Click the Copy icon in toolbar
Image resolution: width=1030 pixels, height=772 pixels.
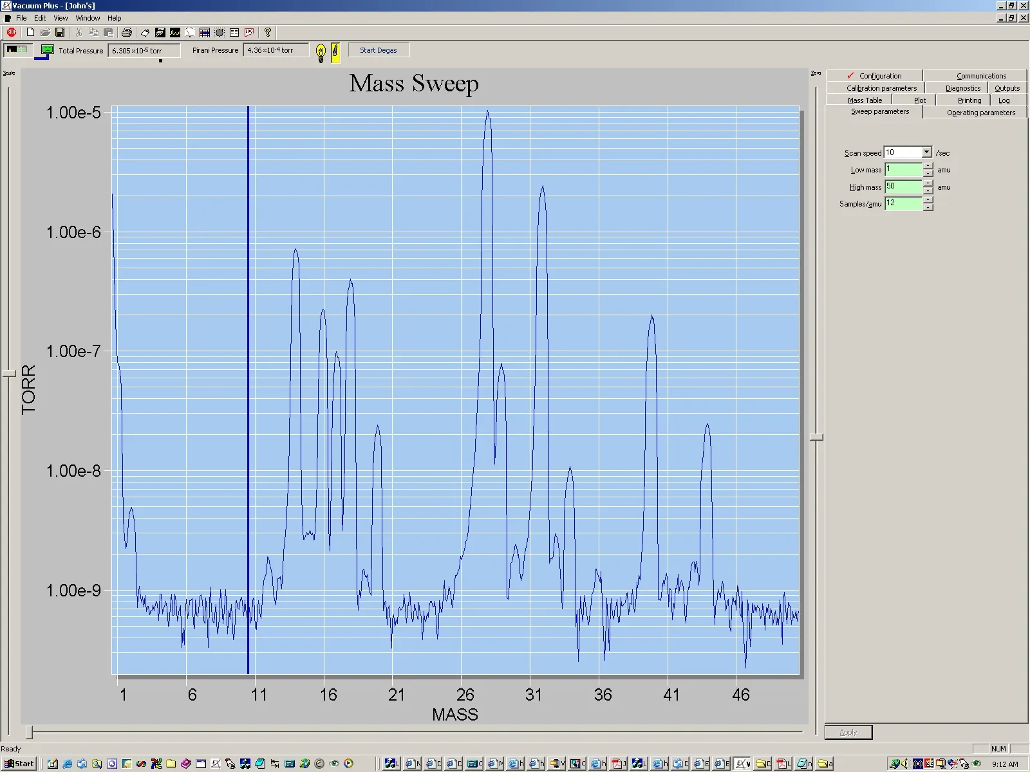[x=93, y=32]
